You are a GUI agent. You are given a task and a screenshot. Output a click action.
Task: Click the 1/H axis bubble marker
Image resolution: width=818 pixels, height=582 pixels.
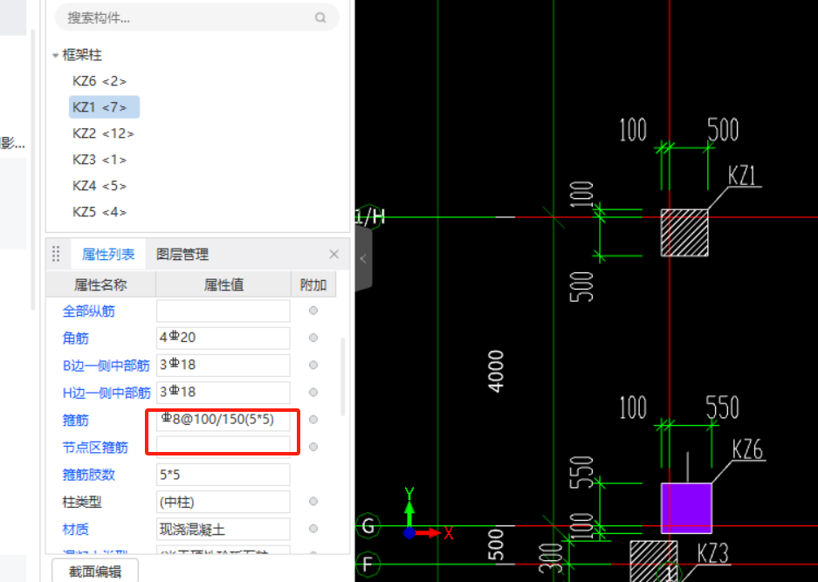click(x=370, y=216)
